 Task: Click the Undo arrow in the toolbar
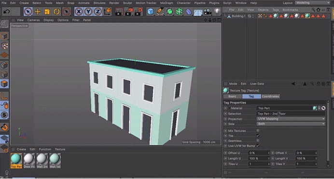pos(6,12)
